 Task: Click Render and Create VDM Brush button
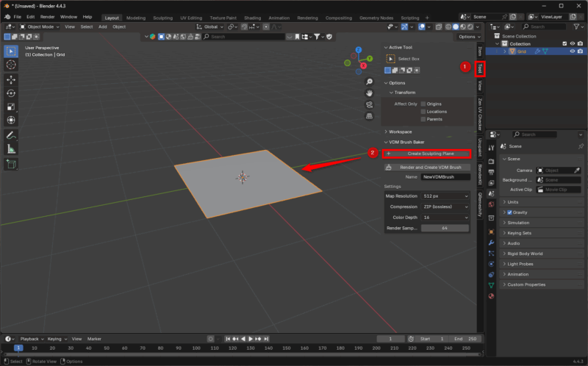tap(427, 168)
